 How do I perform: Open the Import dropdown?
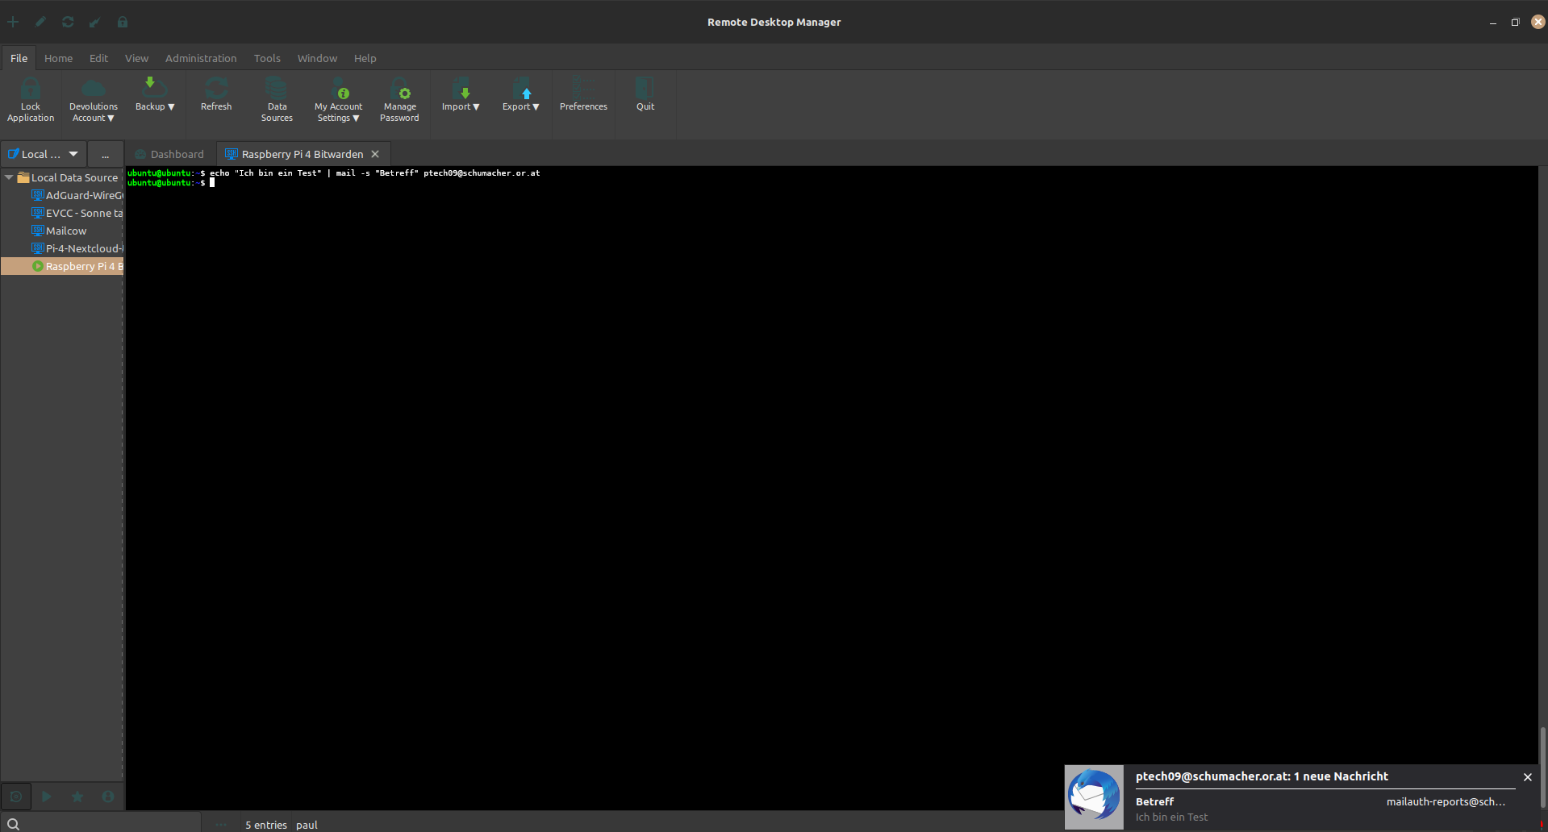[461, 106]
